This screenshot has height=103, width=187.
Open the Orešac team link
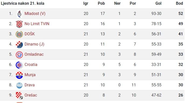(x=31, y=95)
